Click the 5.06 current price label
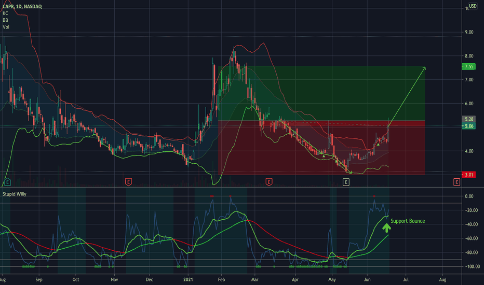 tap(469, 126)
